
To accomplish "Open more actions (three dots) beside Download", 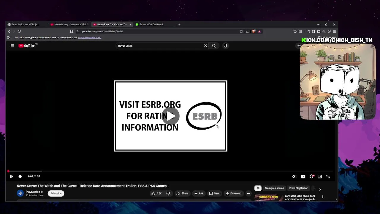I will (248, 193).
